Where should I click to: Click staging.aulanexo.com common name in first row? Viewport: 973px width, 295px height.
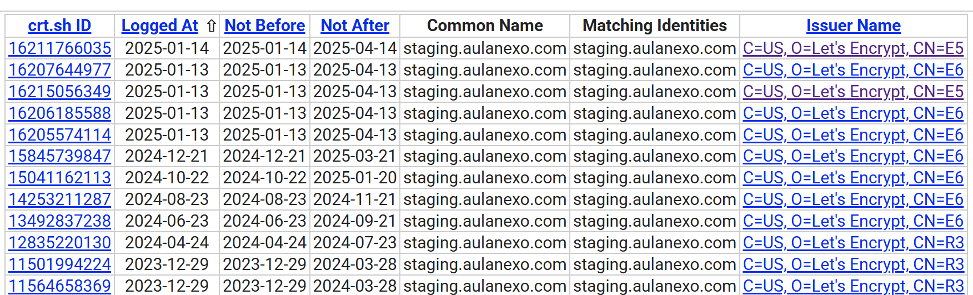pos(484,48)
